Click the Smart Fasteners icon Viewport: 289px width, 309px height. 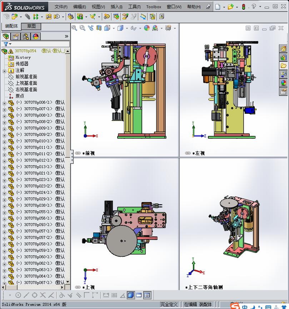coord(49,16)
